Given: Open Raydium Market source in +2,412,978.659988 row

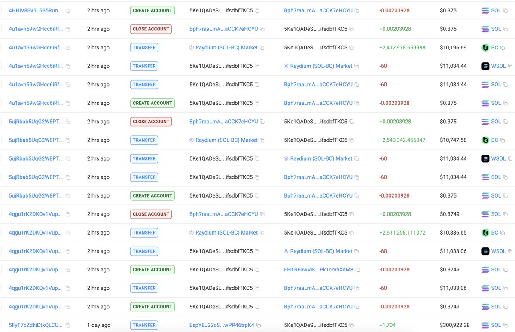Looking at the screenshot, I should 226,48.
